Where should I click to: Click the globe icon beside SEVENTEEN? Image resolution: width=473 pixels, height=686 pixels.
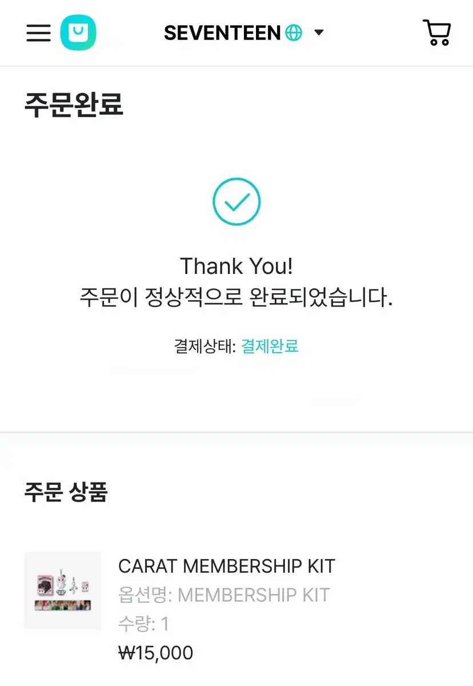pyautogui.click(x=294, y=33)
